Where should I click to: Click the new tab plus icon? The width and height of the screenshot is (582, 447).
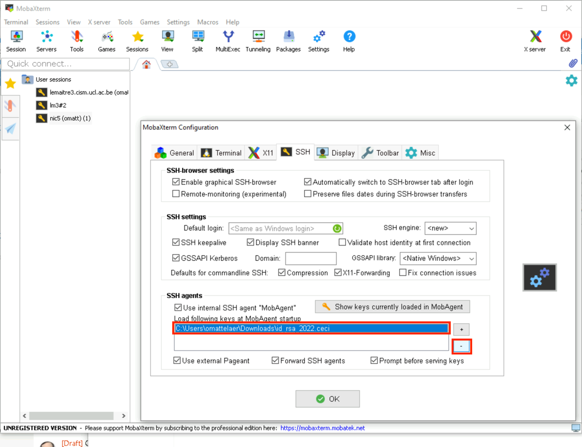coord(169,64)
